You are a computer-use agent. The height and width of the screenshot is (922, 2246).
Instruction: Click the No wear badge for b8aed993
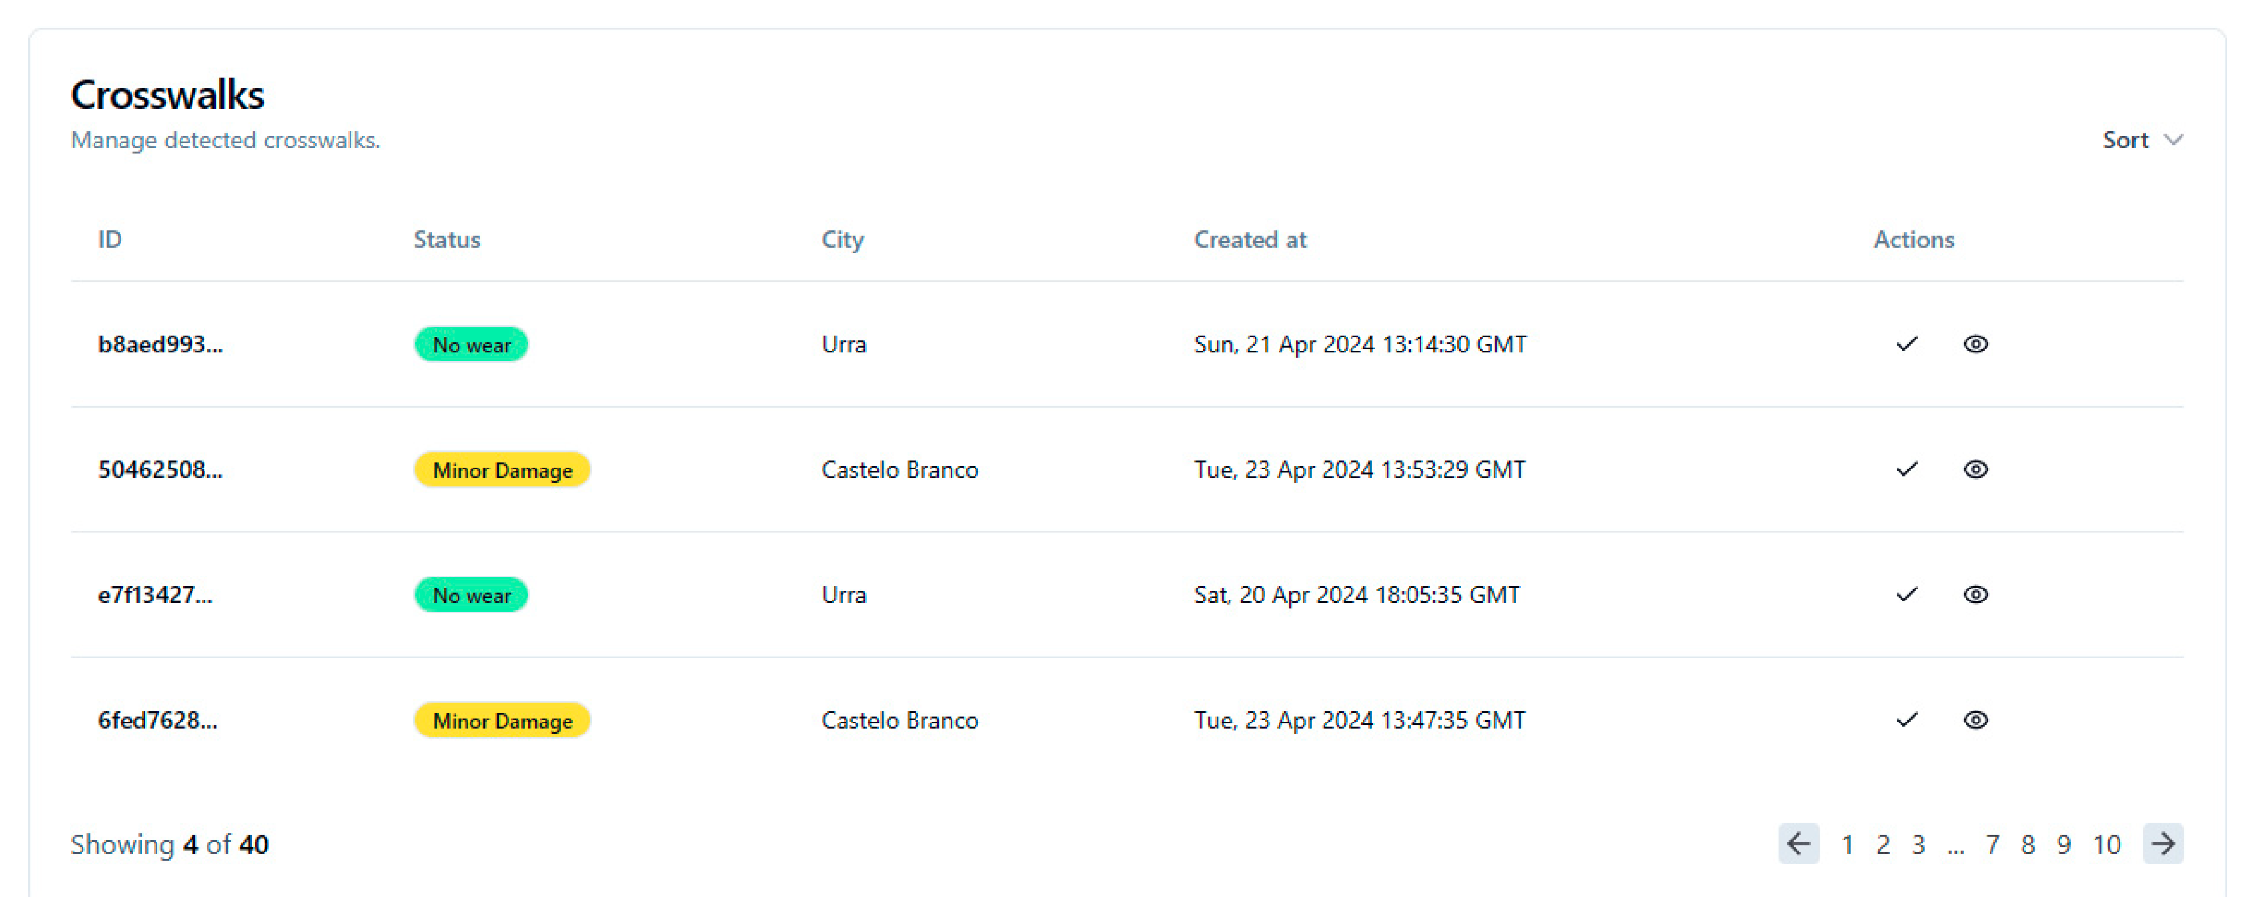coord(471,345)
